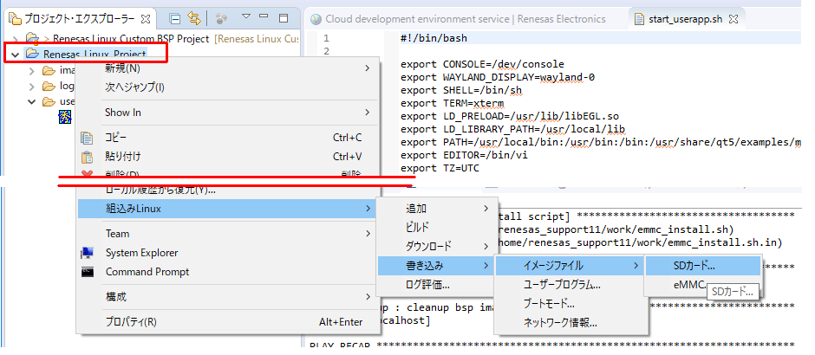
Task: Select ビルド in the embedded Linux submenu
Action: 417,227
